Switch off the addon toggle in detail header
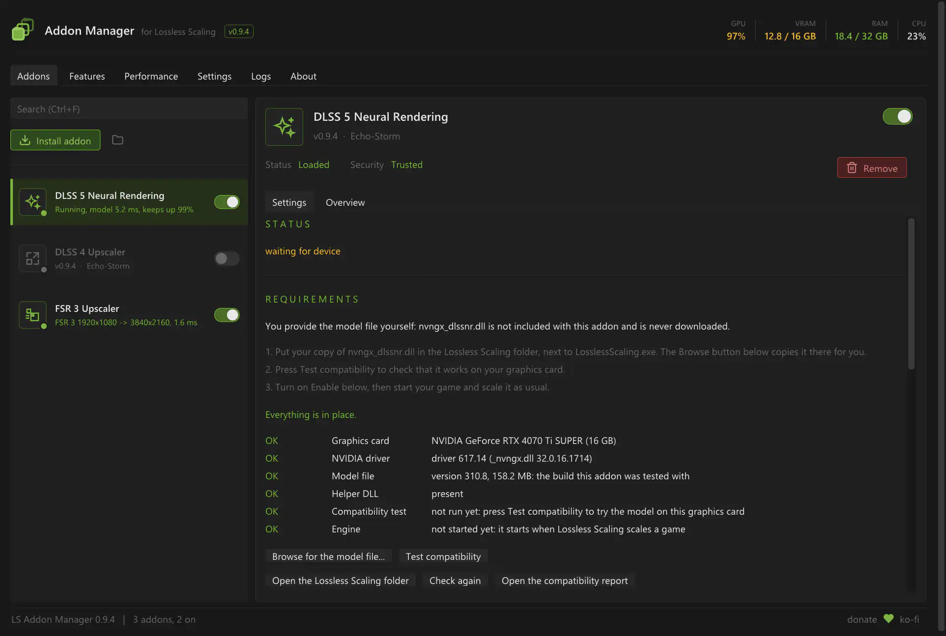 (x=897, y=116)
